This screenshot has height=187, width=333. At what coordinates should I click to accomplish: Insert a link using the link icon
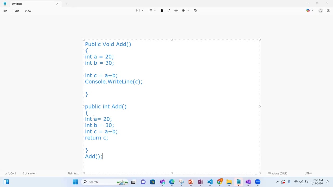tap(176, 11)
